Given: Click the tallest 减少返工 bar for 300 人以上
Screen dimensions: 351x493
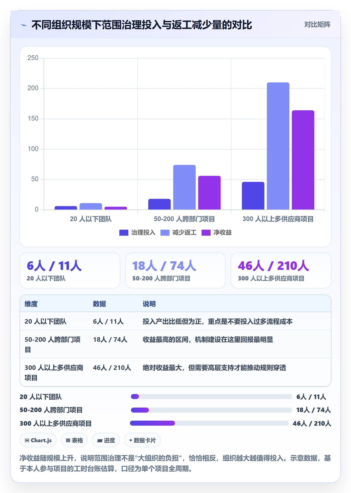Looking at the screenshot, I should [278, 146].
